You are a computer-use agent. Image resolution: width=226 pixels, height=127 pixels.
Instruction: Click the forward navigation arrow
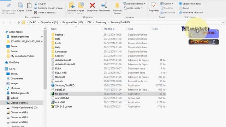[10, 23]
